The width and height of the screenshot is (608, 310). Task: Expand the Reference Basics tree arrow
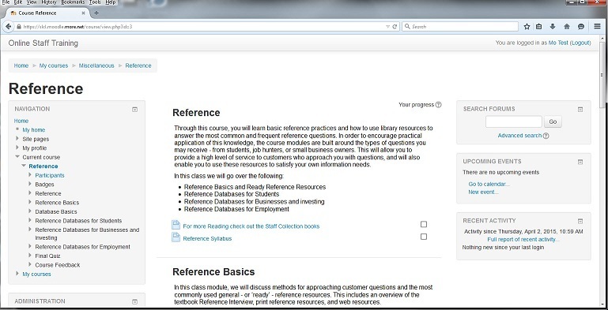click(30, 202)
